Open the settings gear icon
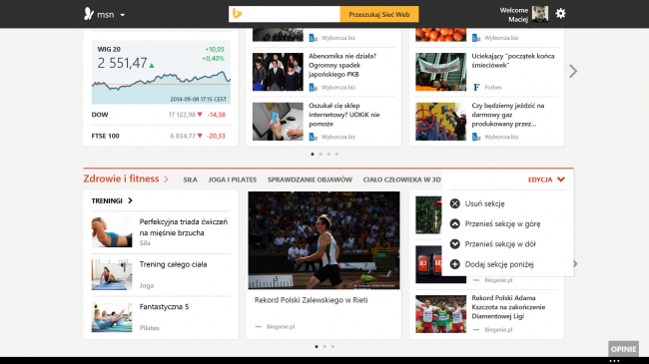Viewport: 649px width, 364px height. click(x=560, y=14)
